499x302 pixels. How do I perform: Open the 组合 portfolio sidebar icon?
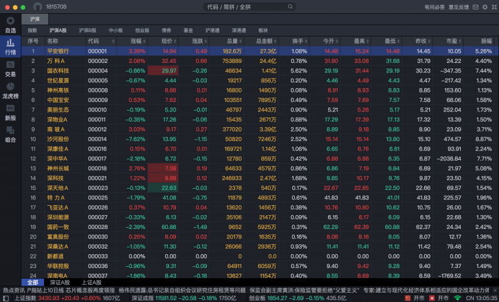pos(10,134)
